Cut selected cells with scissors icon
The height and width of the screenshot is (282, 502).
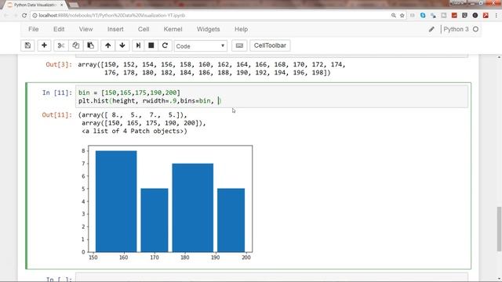[61, 45]
